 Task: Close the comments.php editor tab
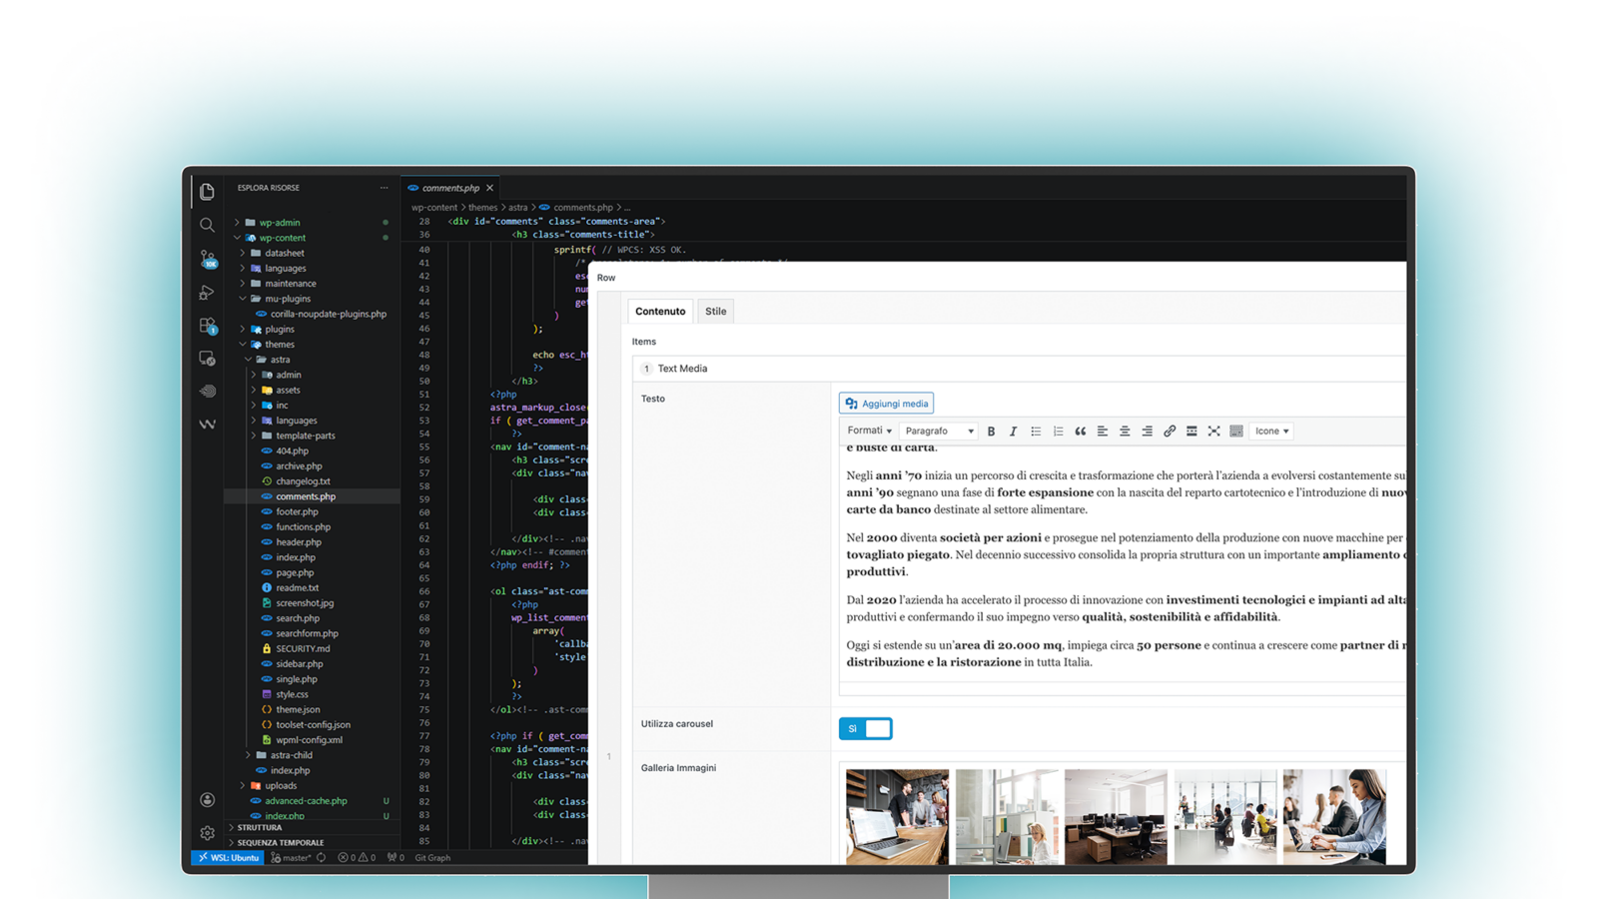tap(490, 188)
